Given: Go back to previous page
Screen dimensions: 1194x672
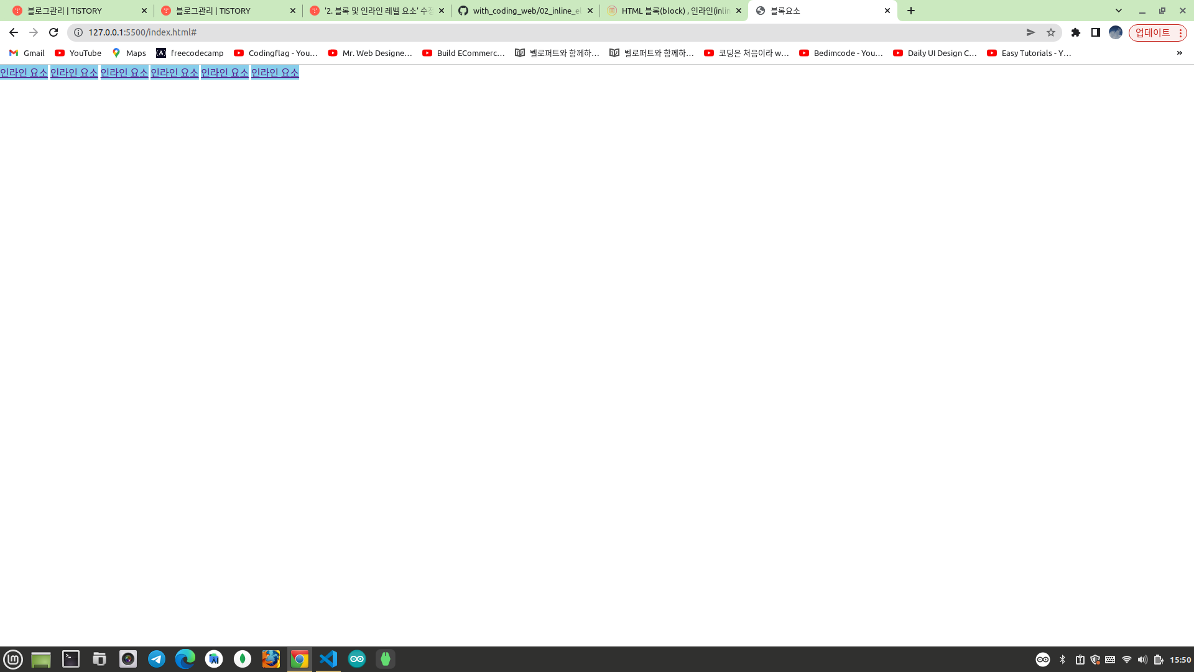Looking at the screenshot, I should [14, 32].
